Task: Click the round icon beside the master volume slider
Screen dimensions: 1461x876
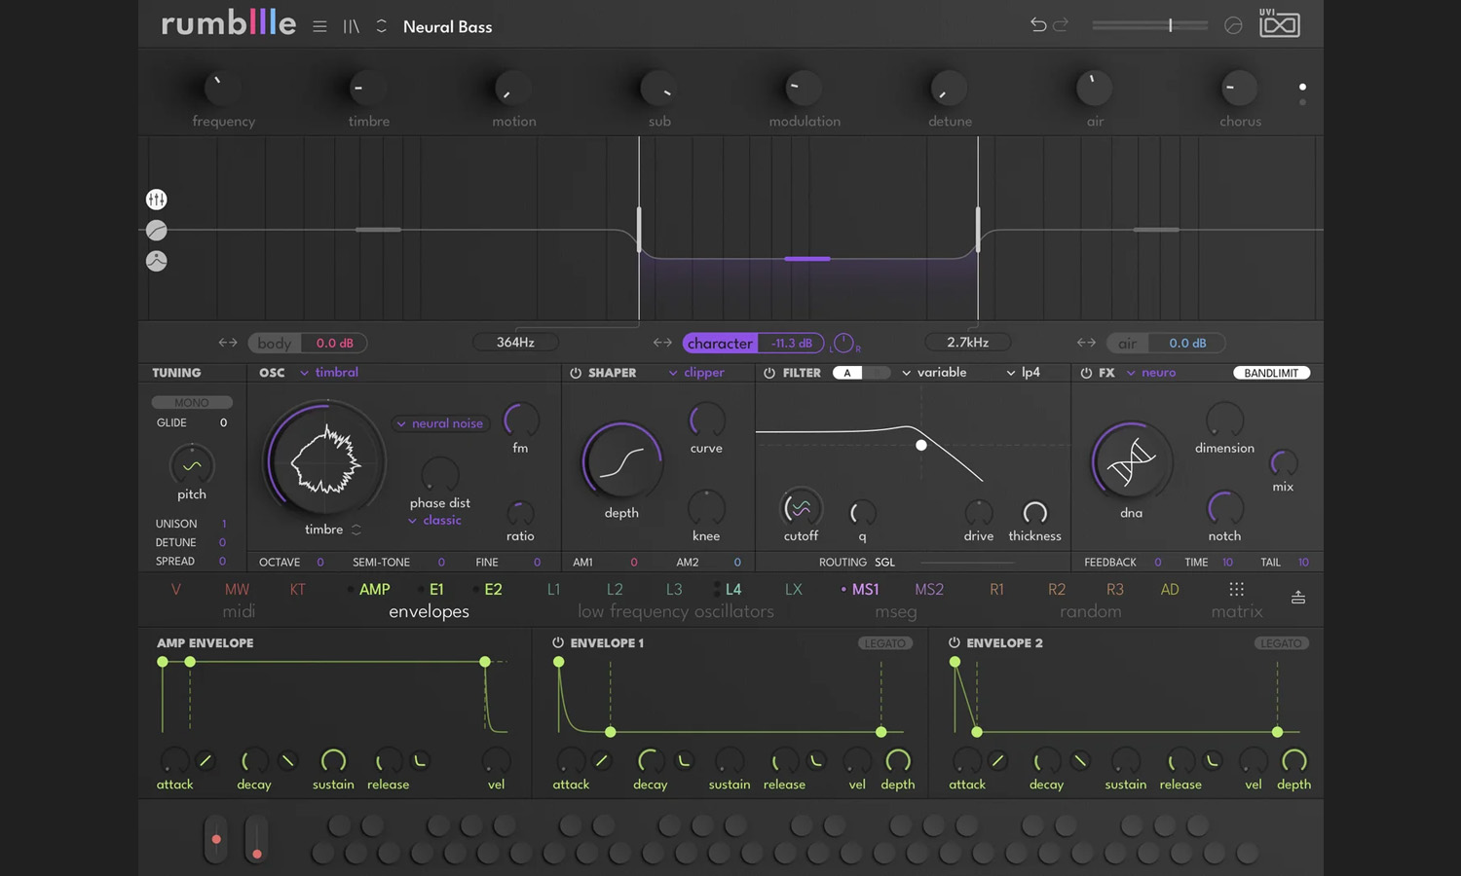Action: [1233, 25]
